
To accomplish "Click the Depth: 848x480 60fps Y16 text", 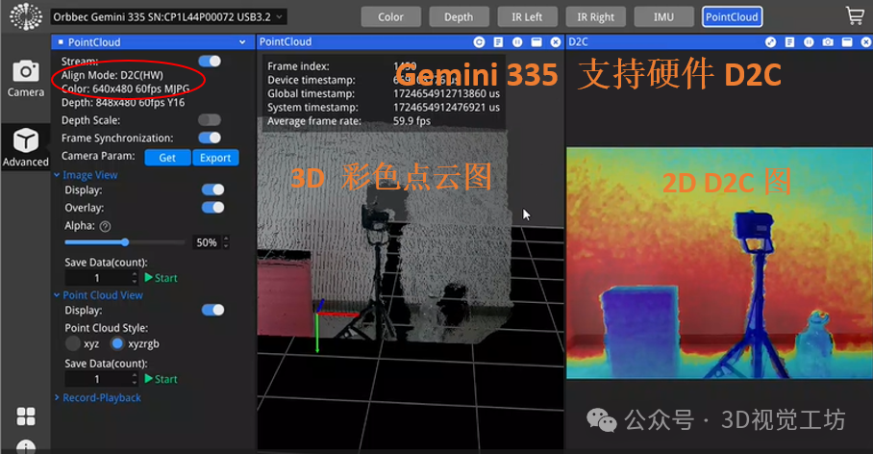I will pyautogui.click(x=123, y=103).
